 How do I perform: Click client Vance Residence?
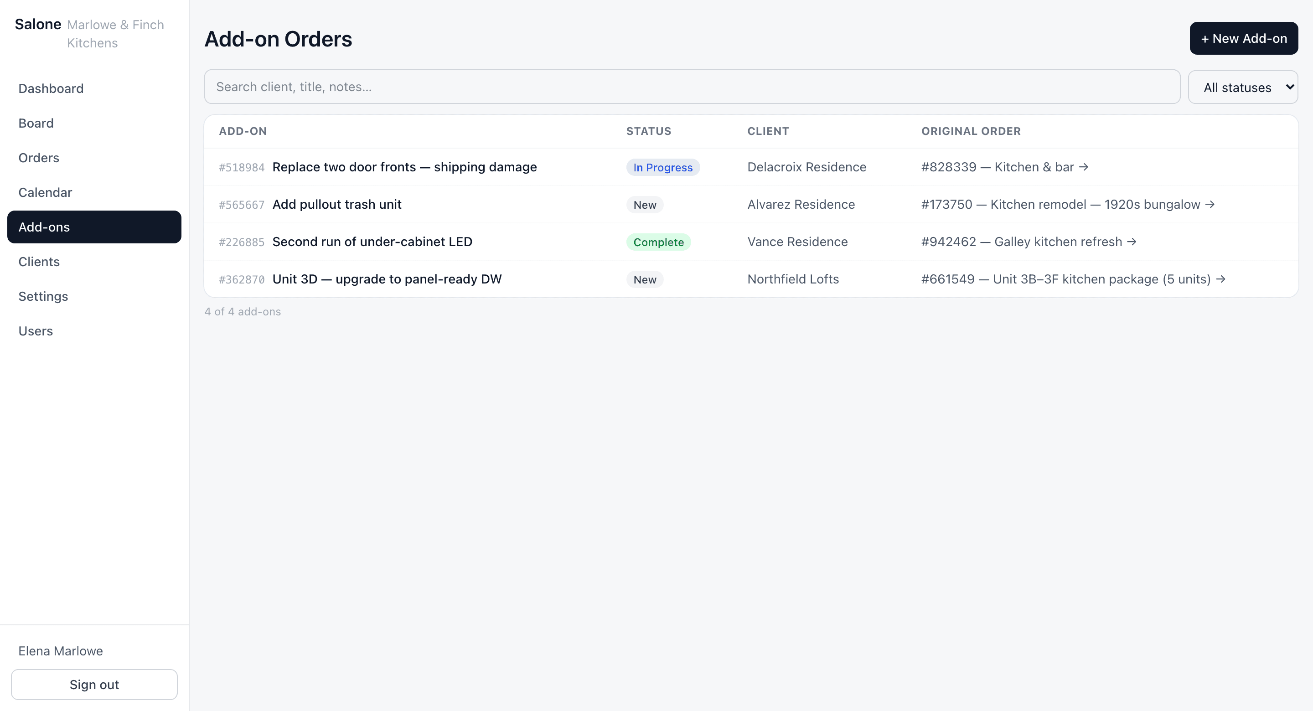pyautogui.click(x=797, y=242)
